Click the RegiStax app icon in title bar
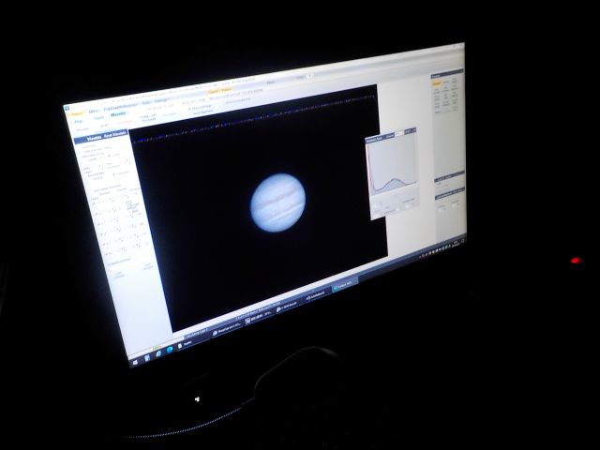Image resolution: width=600 pixels, height=450 pixels. click(x=67, y=109)
